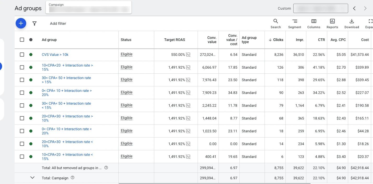Click Target ROAS icon in 0< CPA< 10 < 20% row
This screenshot has width=373, height=184.
click(x=188, y=131)
